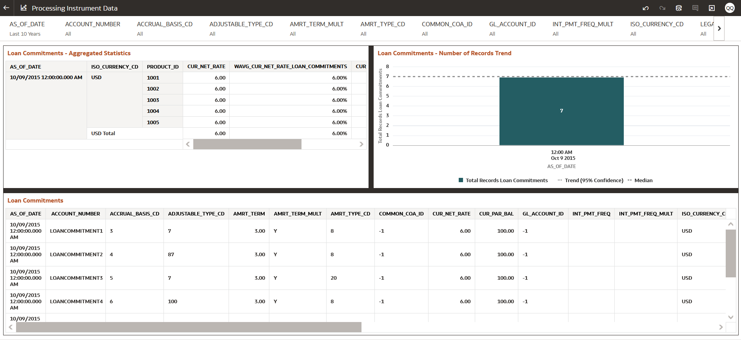
Task: Click the Processing Instrument Data chart icon
Action: pos(24,8)
